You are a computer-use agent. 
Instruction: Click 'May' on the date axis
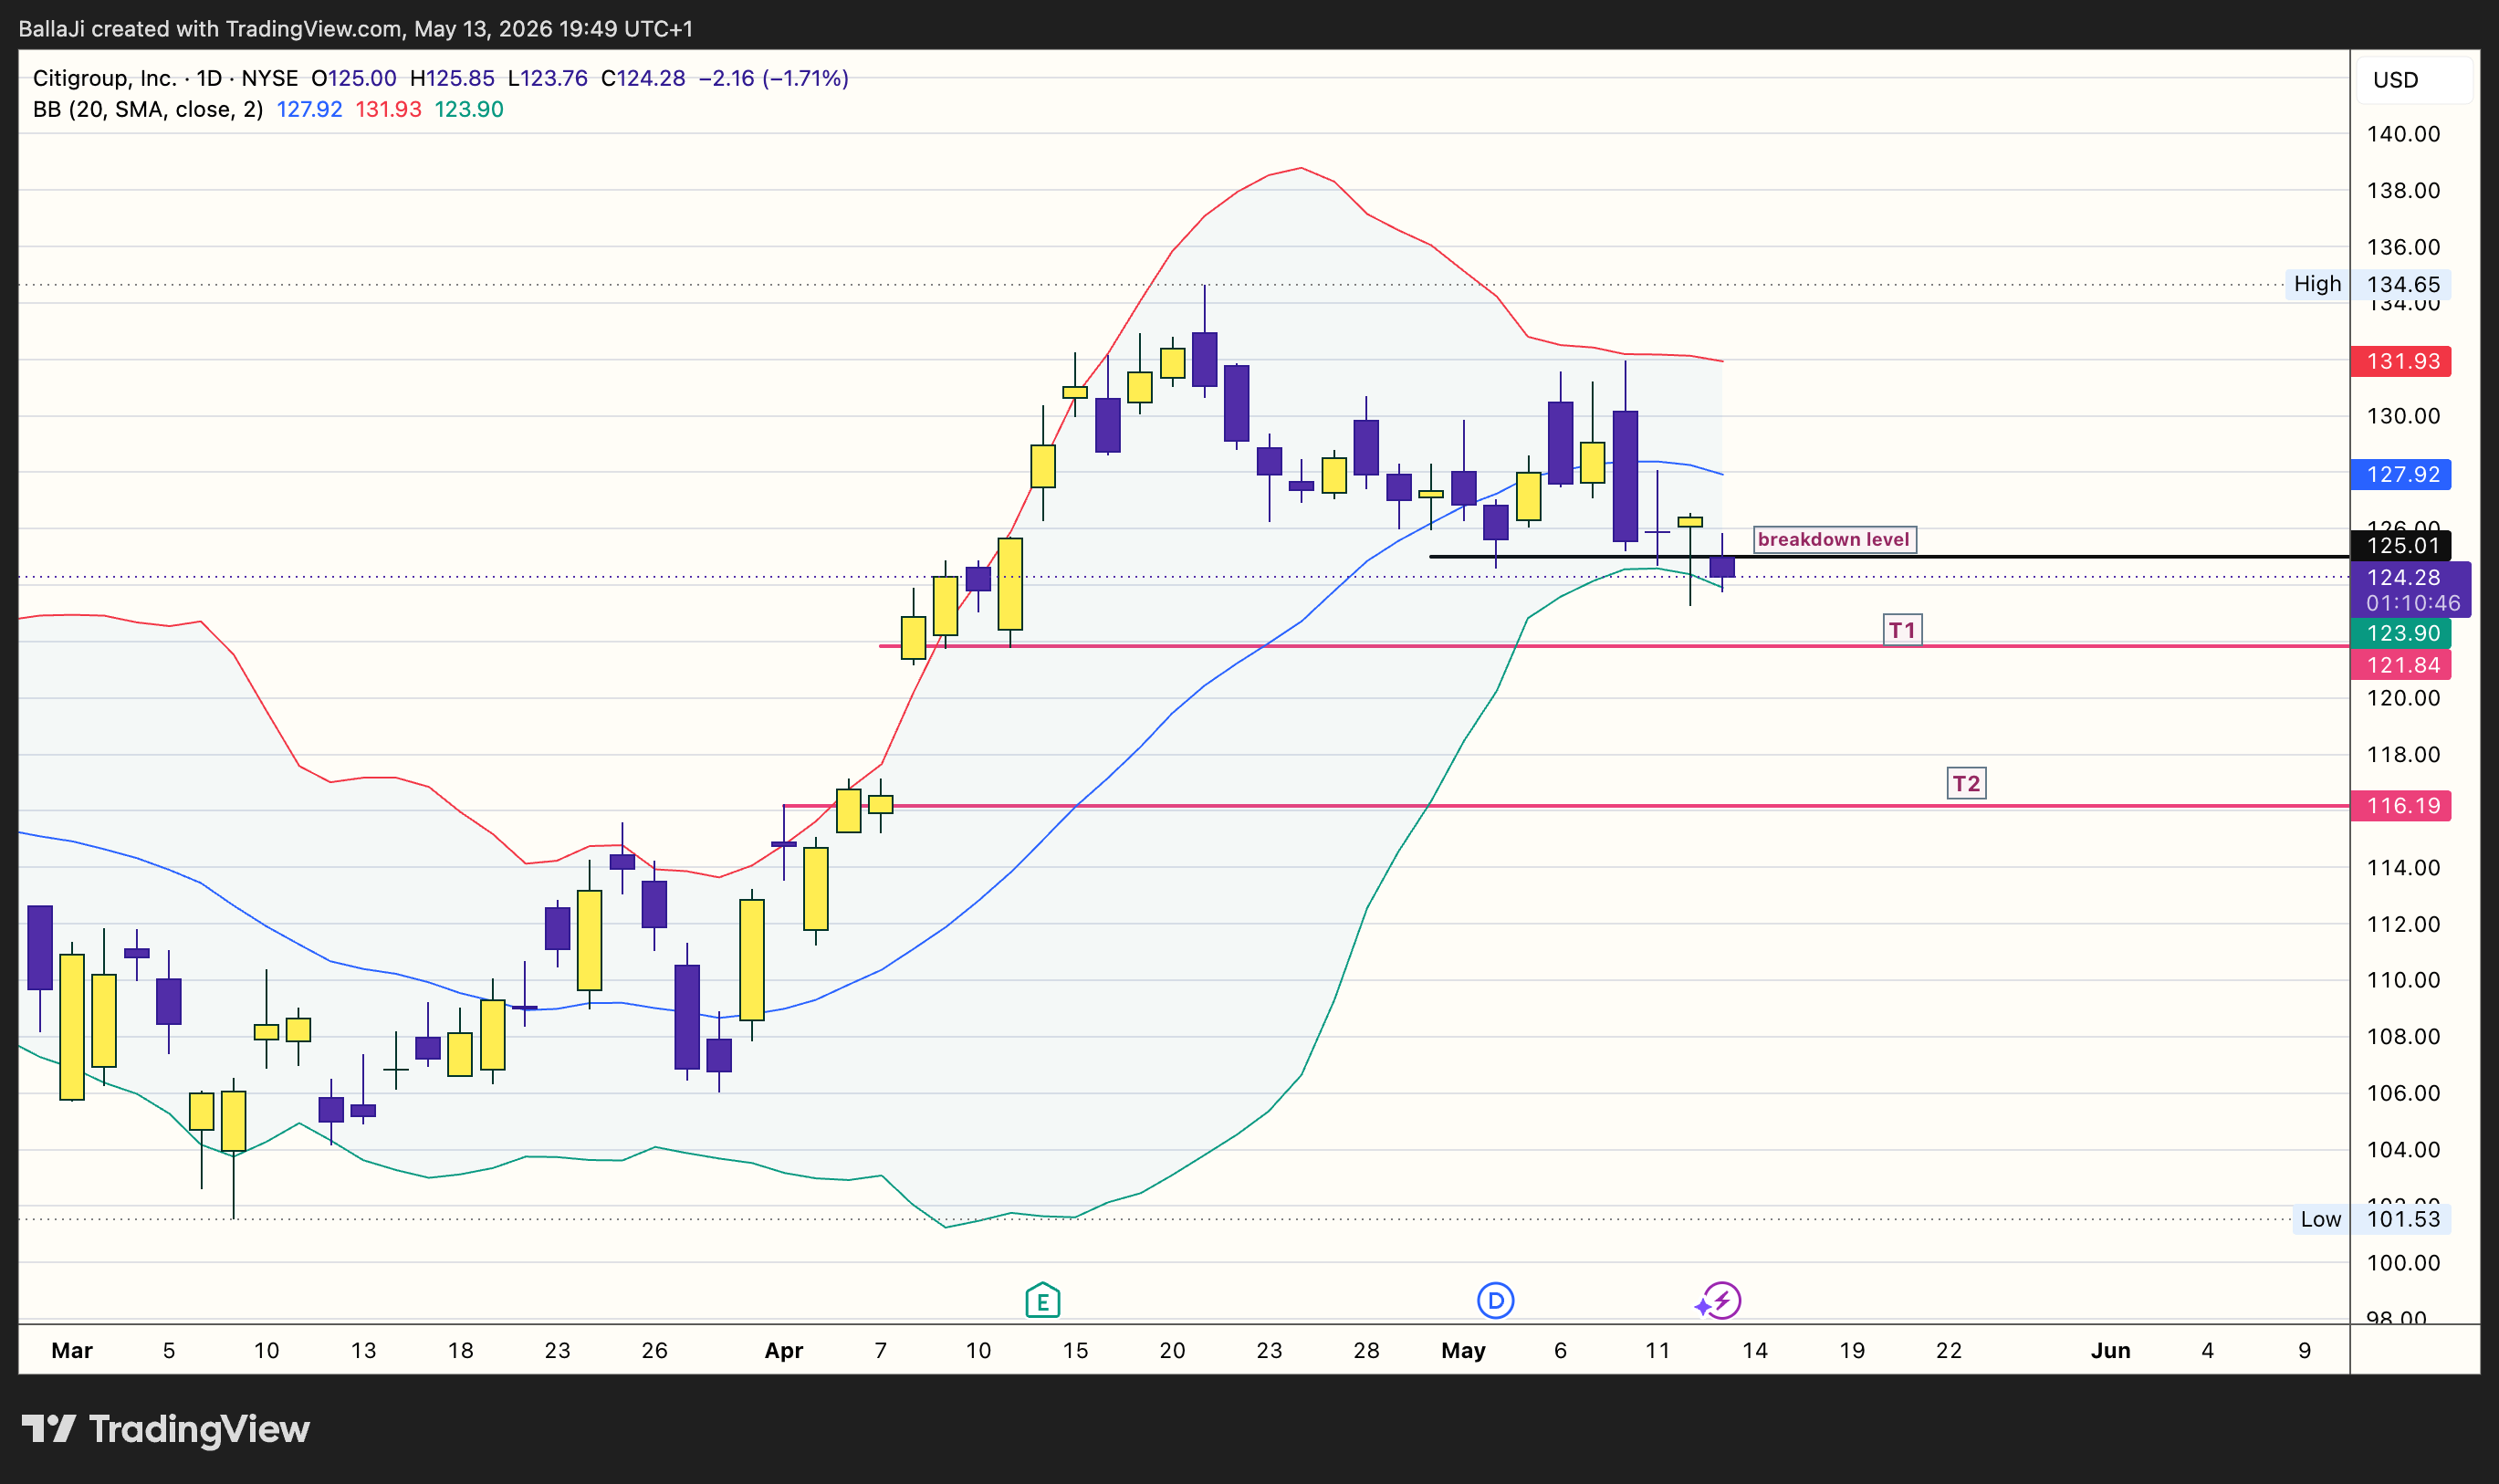[1463, 1350]
